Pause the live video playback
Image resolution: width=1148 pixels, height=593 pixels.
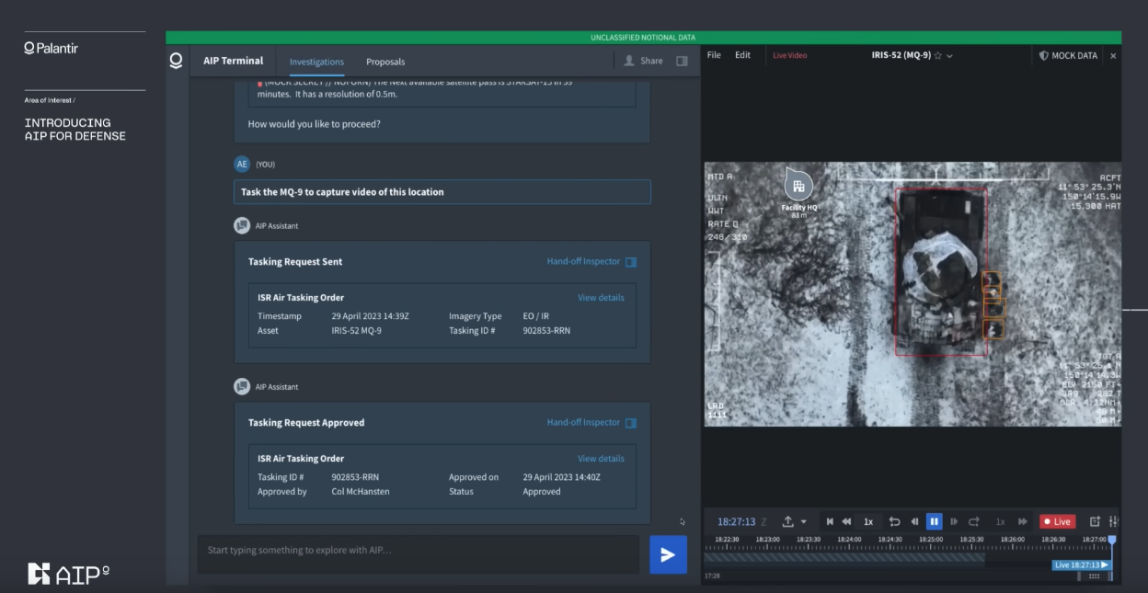(x=934, y=521)
